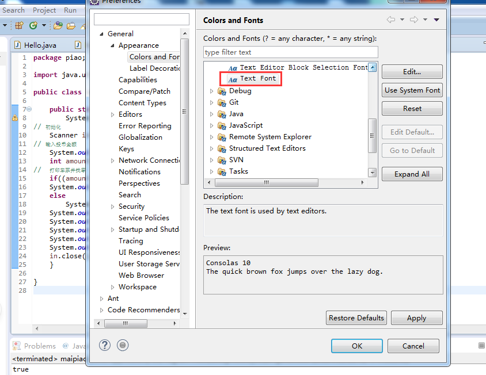Focus the preferences search field above the tree
Viewport: 486px width, 375px height.
(141, 19)
